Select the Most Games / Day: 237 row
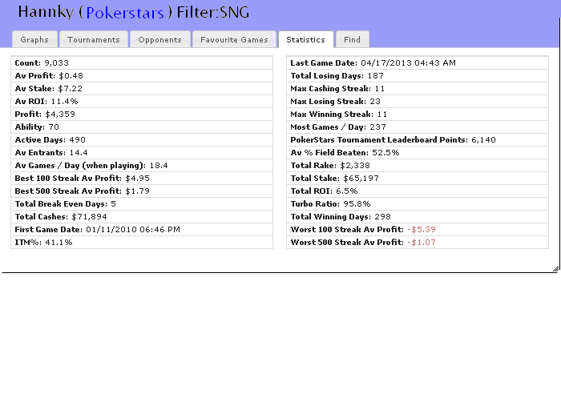Screen dimensions: 561x410 pos(418,127)
